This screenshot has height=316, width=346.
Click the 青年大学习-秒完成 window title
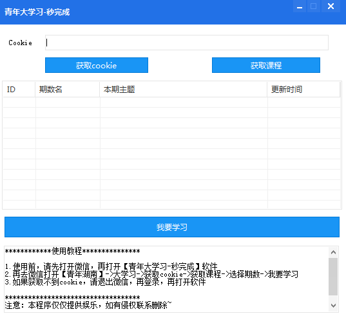37,12
